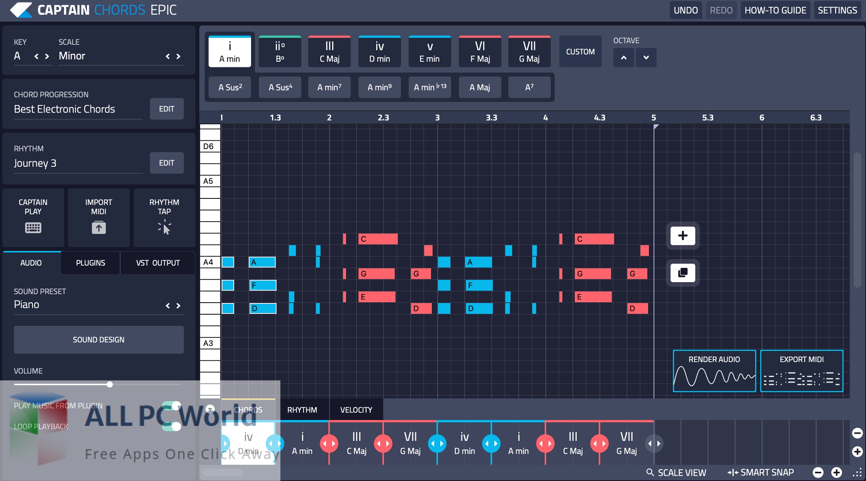Activate the Rhythm Tap tool
866x481 pixels.
[164, 217]
